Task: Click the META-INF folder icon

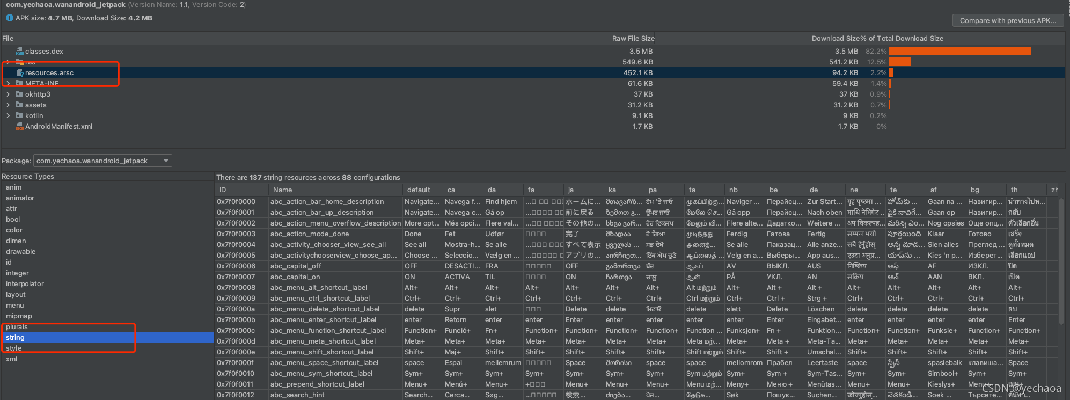Action: tap(19, 84)
